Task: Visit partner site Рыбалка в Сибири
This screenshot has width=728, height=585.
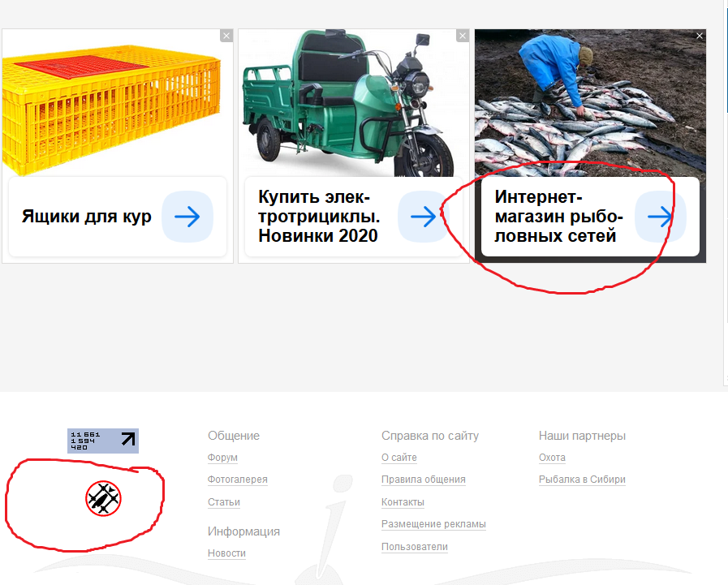Action: (582, 480)
